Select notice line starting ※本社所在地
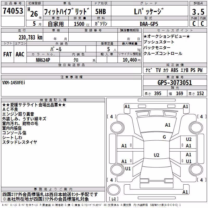This screenshot has width=208, height=208. [46, 199]
